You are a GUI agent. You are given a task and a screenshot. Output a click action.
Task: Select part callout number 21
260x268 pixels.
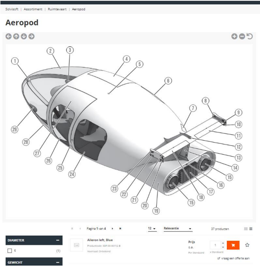point(135,200)
